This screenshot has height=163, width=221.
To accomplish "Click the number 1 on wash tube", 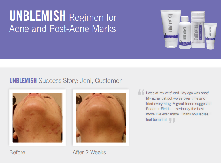I will pos(165,34).
